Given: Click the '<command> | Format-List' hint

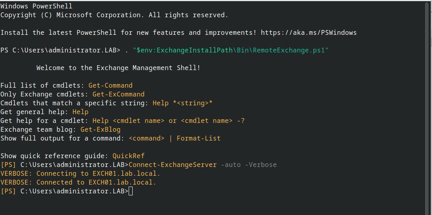Looking at the screenshot, I should tap(175, 138).
